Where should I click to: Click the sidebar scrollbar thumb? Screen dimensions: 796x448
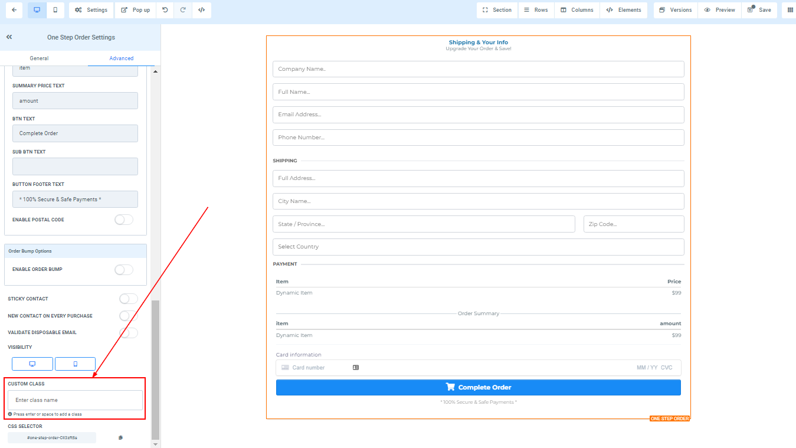click(x=156, y=369)
